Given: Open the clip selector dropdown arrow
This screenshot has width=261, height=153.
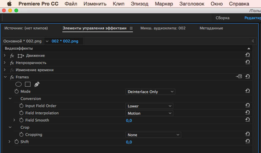Looking at the screenshot, I should click(x=47, y=41).
